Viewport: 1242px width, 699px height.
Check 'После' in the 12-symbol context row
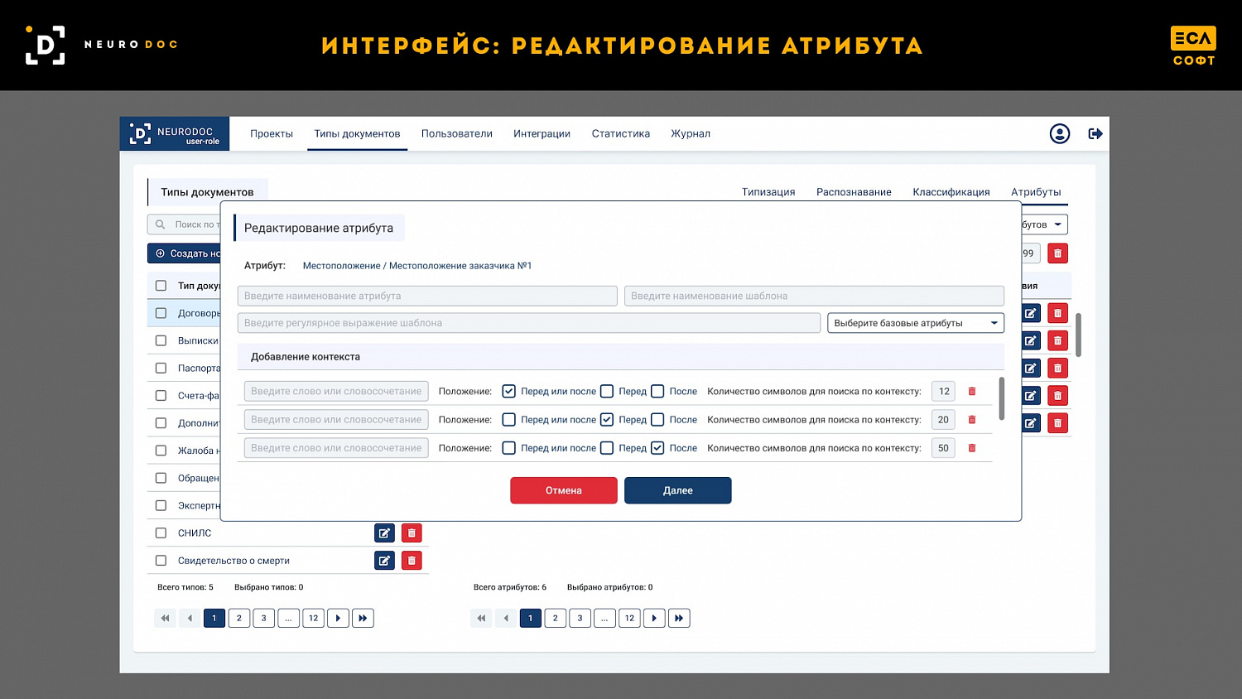coord(657,392)
